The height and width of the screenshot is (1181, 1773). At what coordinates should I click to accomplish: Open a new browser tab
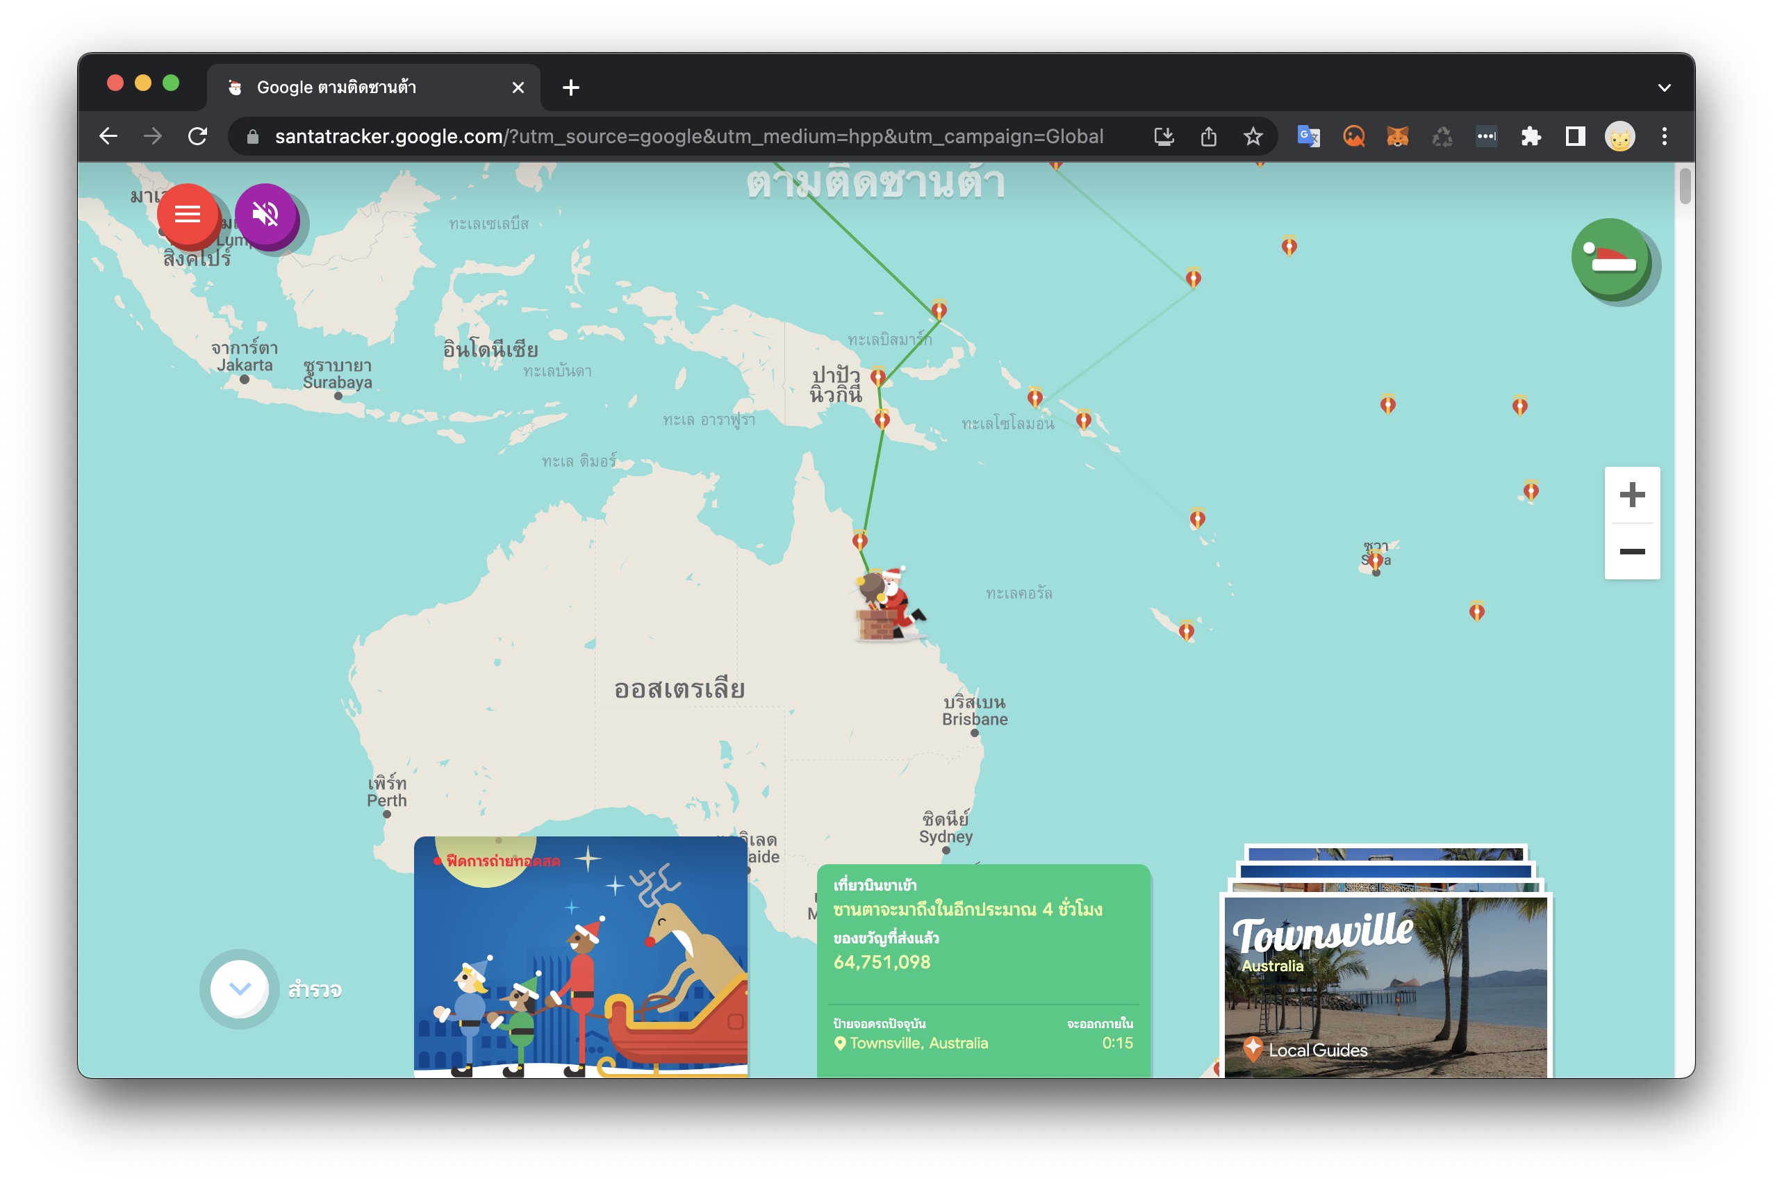click(570, 88)
